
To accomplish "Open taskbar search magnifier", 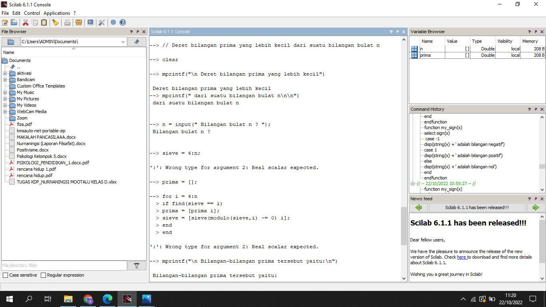I will pos(29,299).
